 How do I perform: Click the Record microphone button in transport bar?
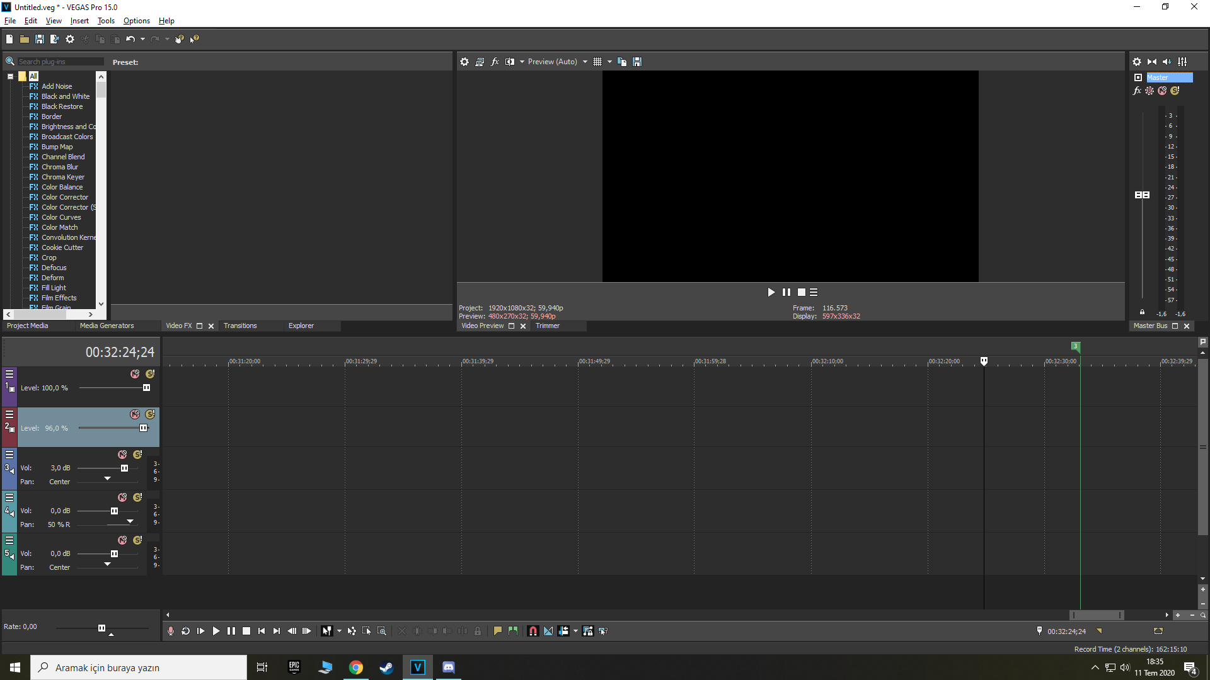[170, 631]
